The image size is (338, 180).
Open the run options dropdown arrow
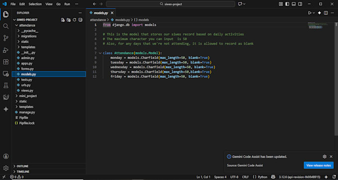tap(314, 13)
